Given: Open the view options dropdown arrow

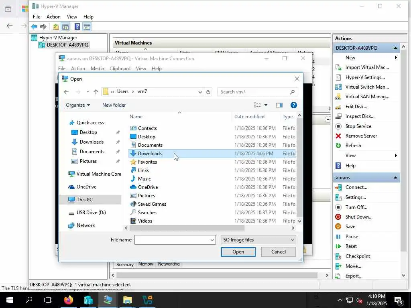Looking at the screenshot, I should click(266, 105).
